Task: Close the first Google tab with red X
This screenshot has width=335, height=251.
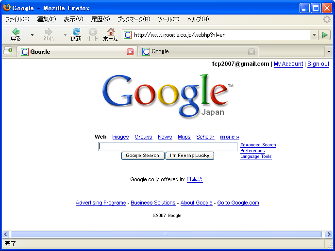Action: point(130,52)
